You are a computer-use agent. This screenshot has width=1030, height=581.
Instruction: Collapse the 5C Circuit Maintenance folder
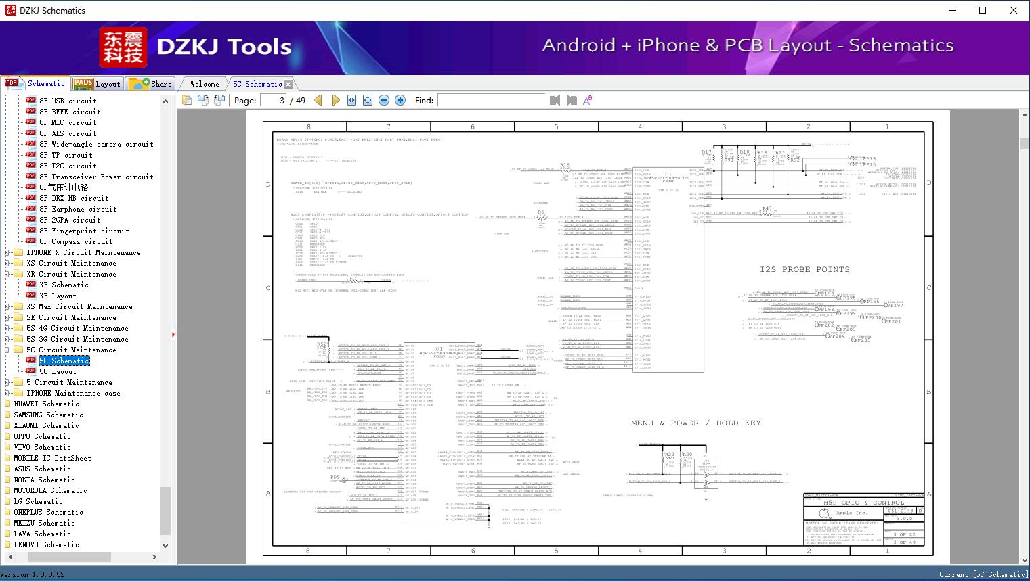[7, 350]
